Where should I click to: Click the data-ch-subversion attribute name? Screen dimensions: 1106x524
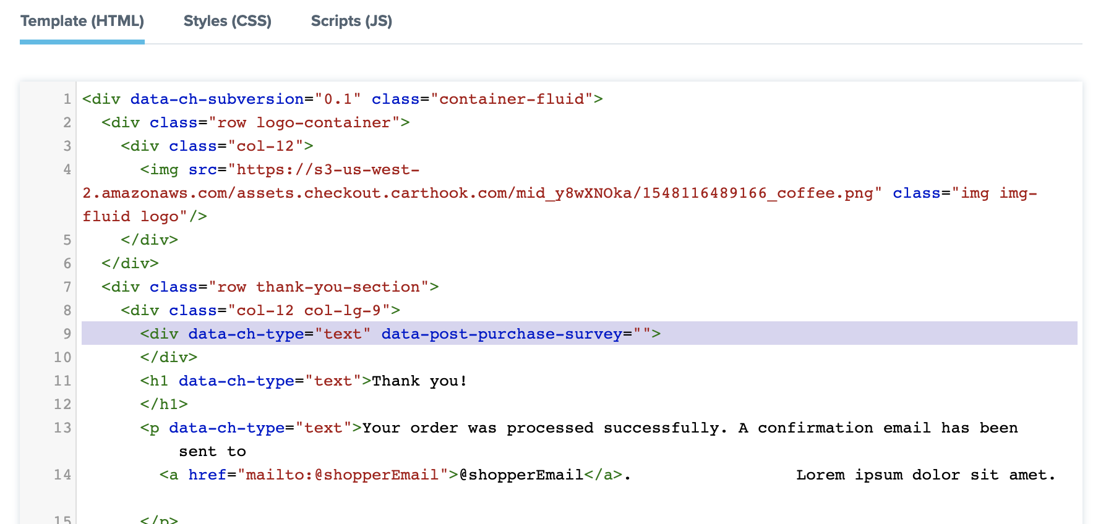click(217, 99)
